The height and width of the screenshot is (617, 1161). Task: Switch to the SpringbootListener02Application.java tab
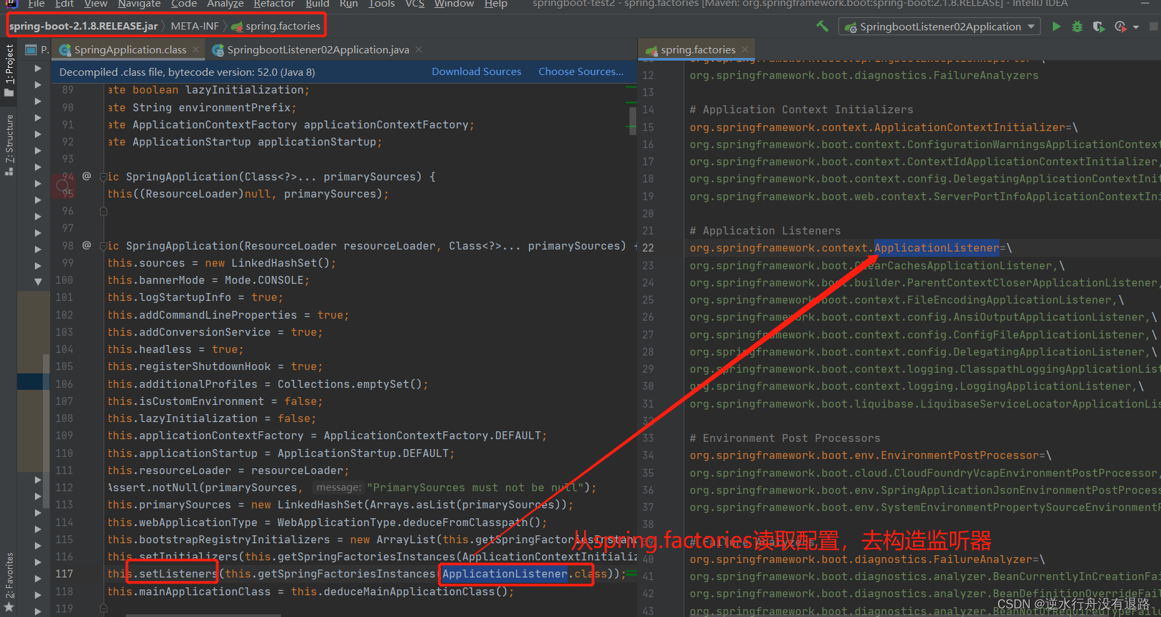(x=318, y=50)
